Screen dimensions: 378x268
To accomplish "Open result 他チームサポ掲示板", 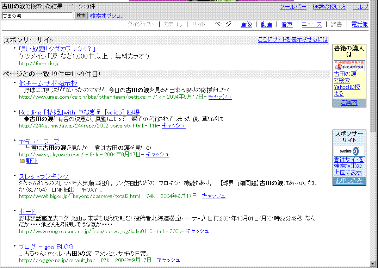I will point(48,83).
